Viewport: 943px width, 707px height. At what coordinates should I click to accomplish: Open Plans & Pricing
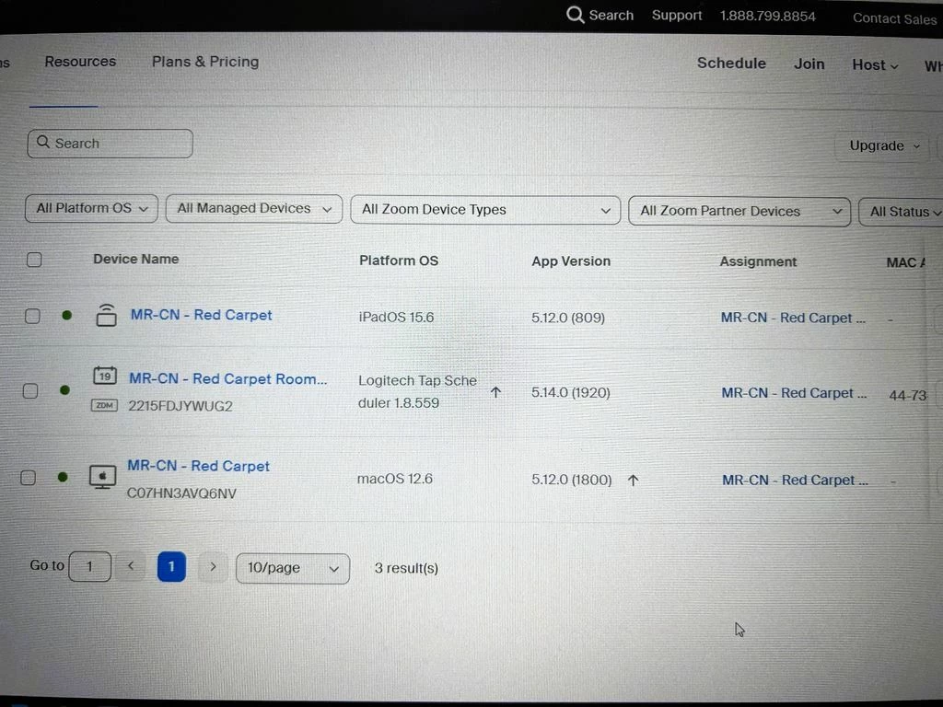pyautogui.click(x=205, y=62)
